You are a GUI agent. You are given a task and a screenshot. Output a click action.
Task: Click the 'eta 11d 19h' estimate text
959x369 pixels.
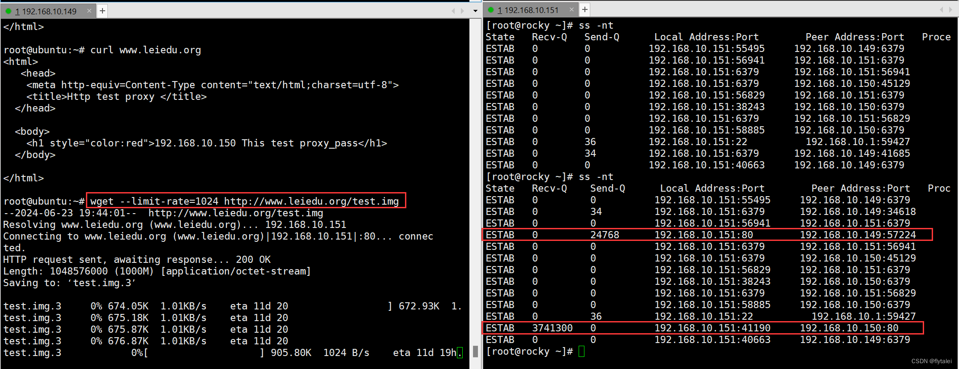coord(425,353)
